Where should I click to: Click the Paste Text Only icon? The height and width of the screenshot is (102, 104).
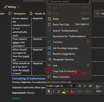[50, 25]
